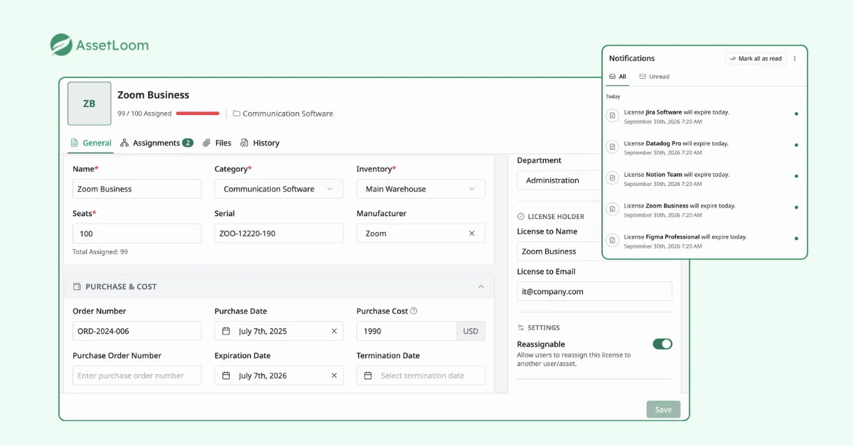Click the Purchase Cost help icon
The width and height of the screenshot is (853, 446).
point(414,311)
